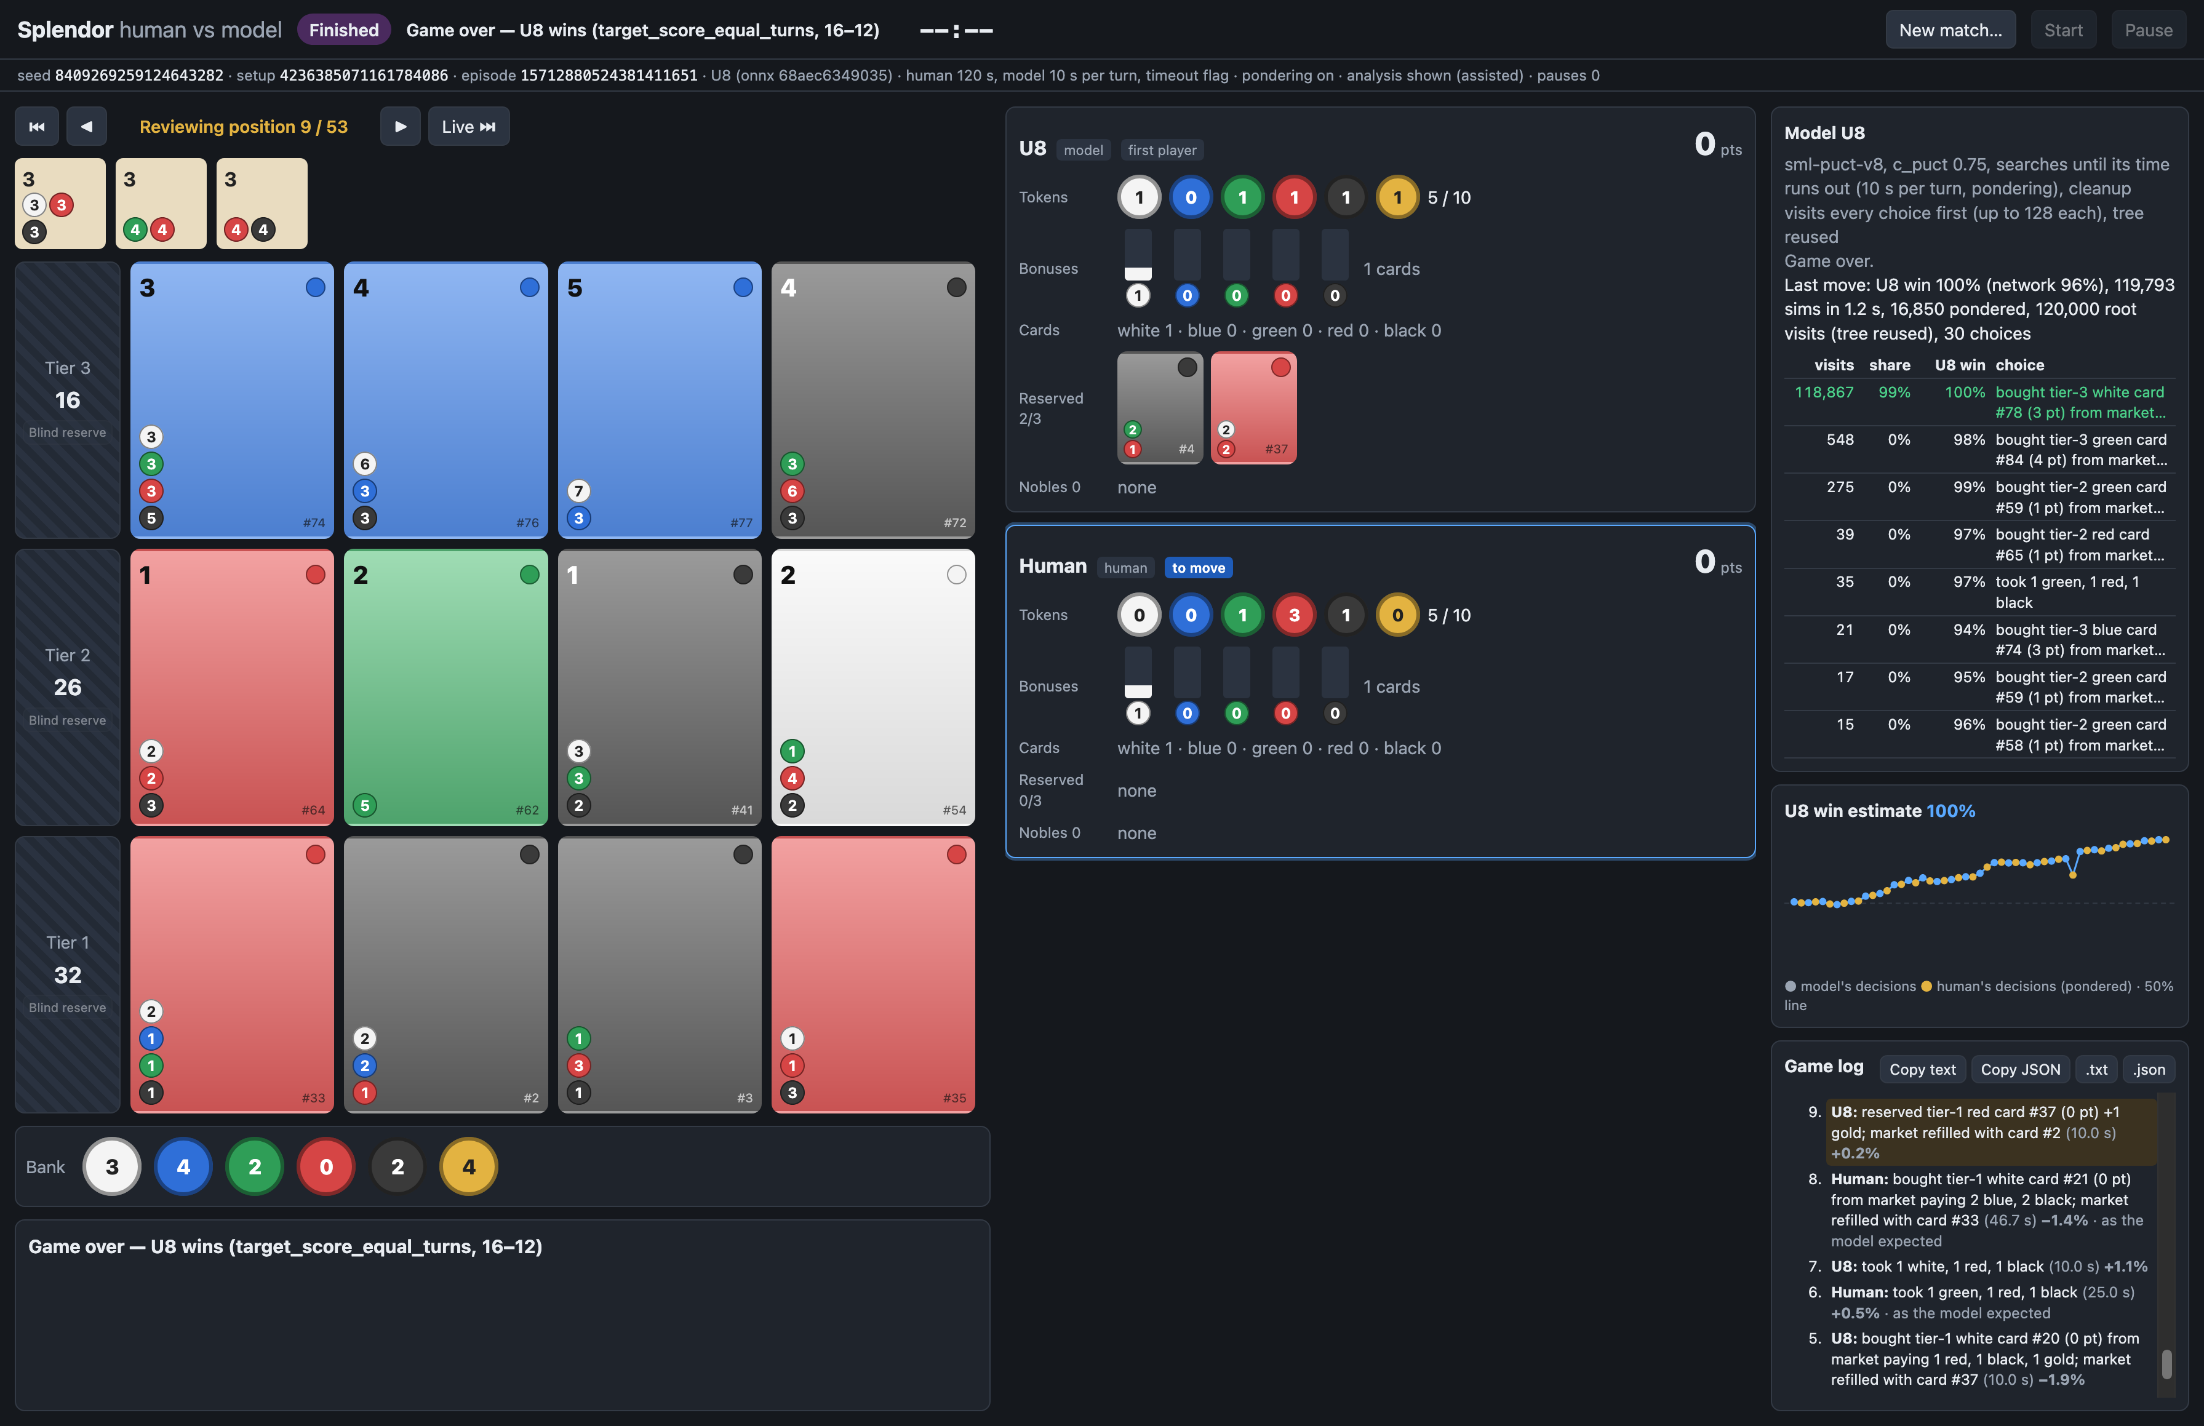Screen dimensions: 2204x1426
Task: Blind reserve from Tier 1 deck
Action: [x=68, y=975]
